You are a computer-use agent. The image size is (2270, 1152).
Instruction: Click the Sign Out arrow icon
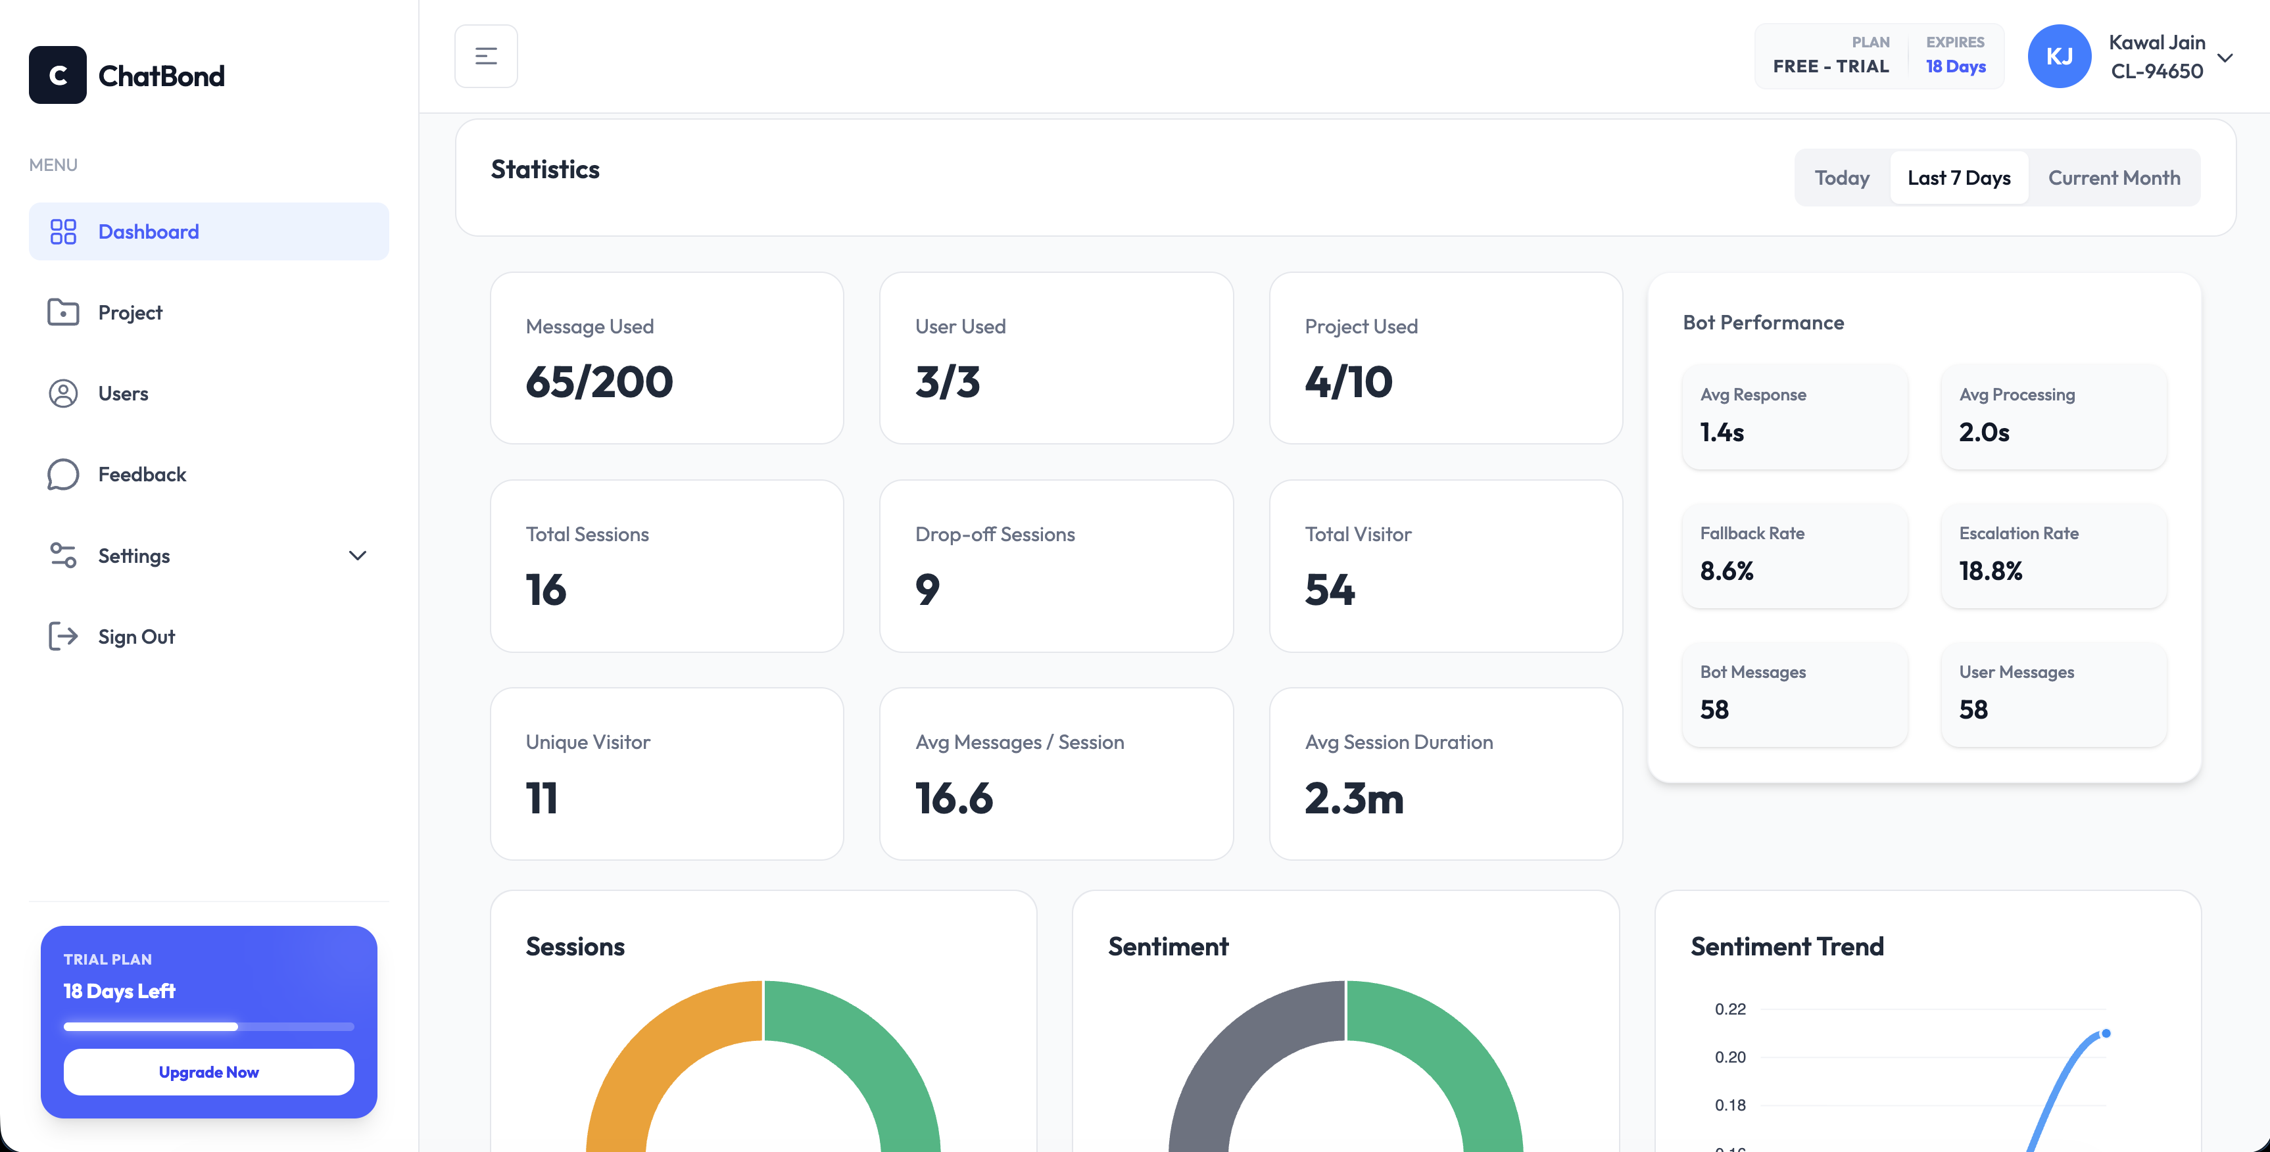pyautogui.click(x=62, y=636)
